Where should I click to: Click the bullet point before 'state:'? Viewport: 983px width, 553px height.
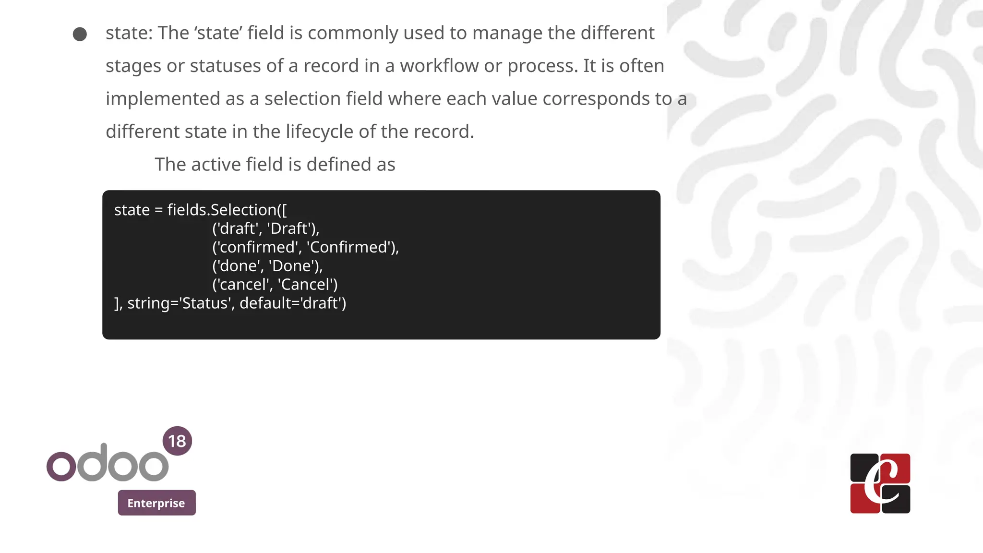pos(80,34)
